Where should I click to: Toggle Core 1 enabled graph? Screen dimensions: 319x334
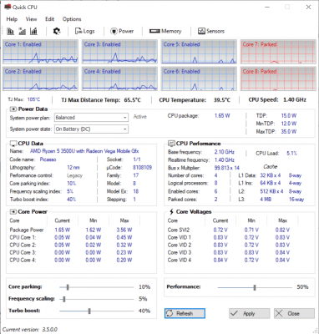tap(40, 52)
